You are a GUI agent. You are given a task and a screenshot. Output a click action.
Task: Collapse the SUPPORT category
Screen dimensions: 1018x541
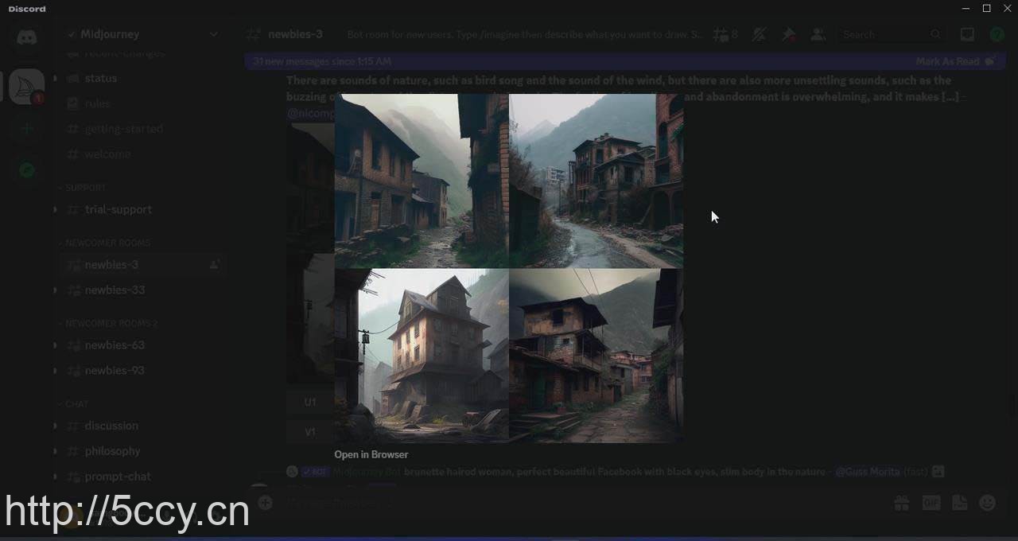tap(85, 188)
